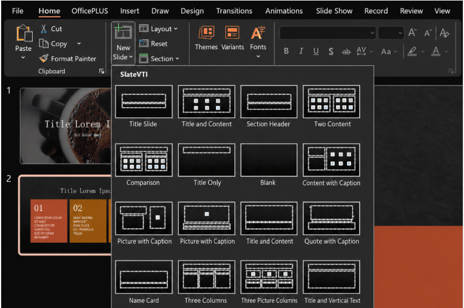Image resolution: width=464 pixels, height=308 pixels.
Task: Activate the Format Painter brush
Action: click(x=44, y=58)
